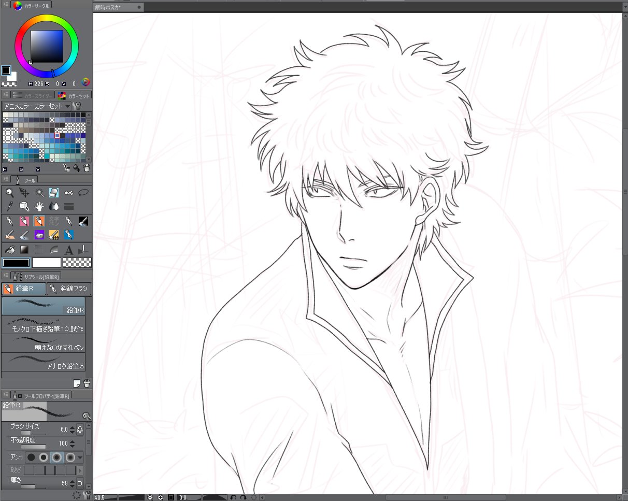Select the blue background pen tool
Screen dimensions: 628x501
point(68,235)
